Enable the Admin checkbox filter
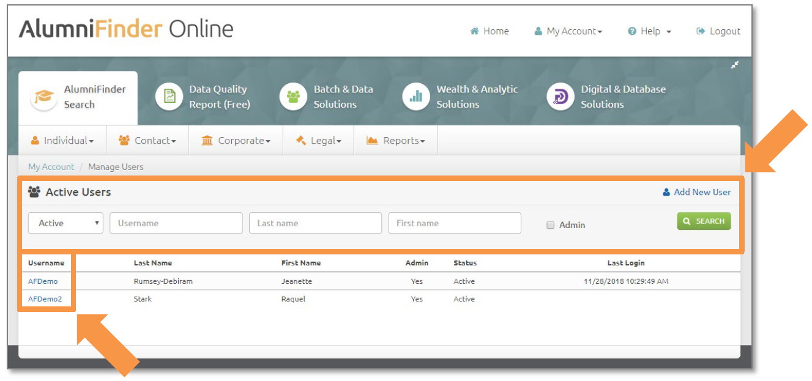This screenshot has width=812, height=381. pyautogui.click(x=550, y=225)
